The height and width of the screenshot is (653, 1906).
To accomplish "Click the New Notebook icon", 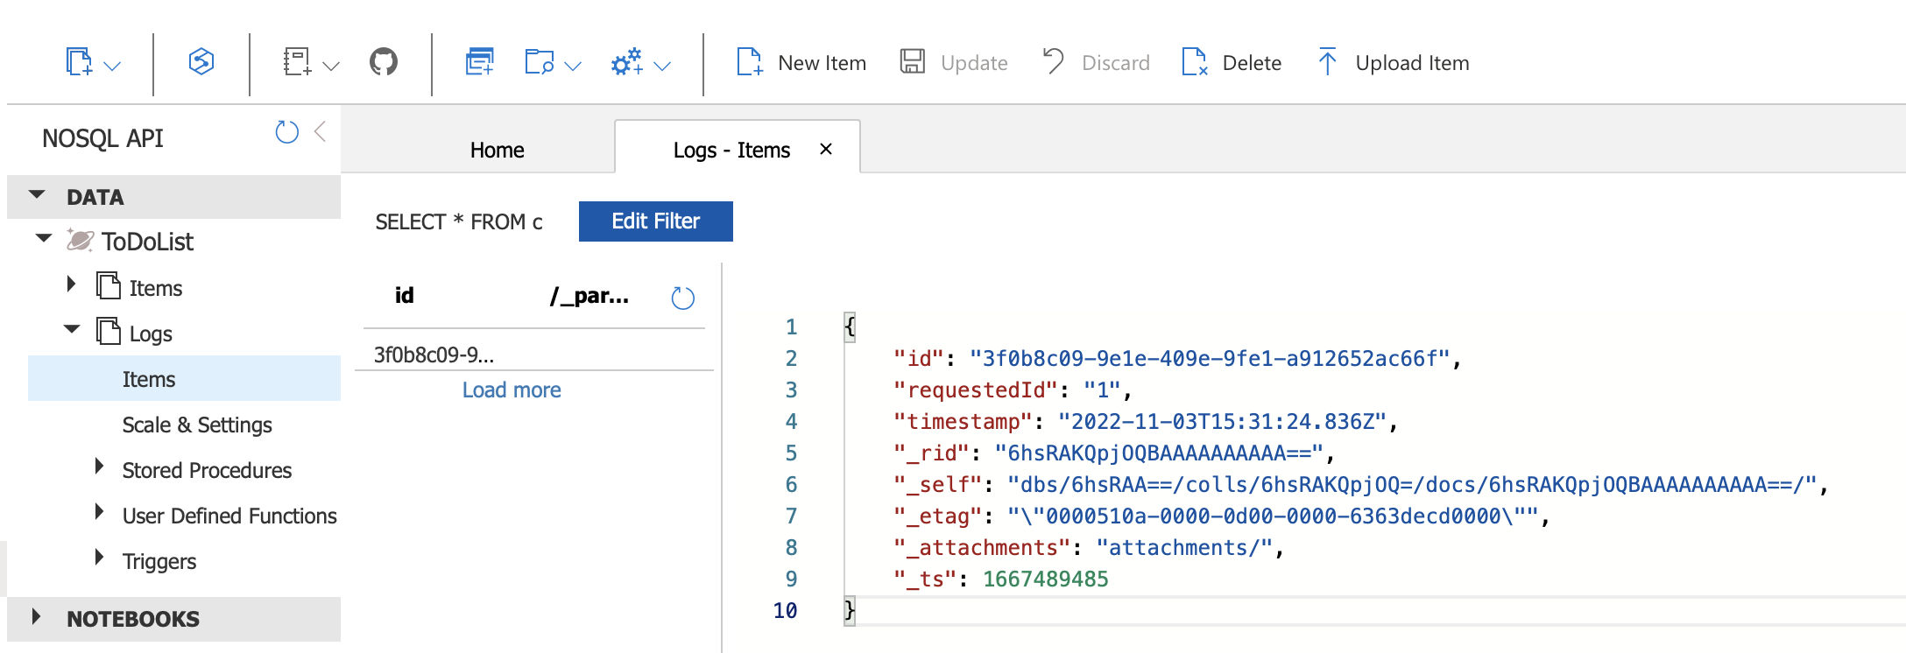I will coord(297,62).
